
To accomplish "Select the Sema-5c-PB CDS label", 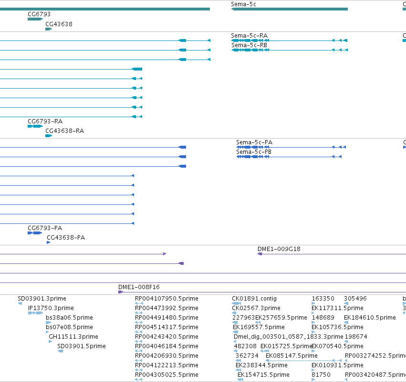I will (253, 152).
